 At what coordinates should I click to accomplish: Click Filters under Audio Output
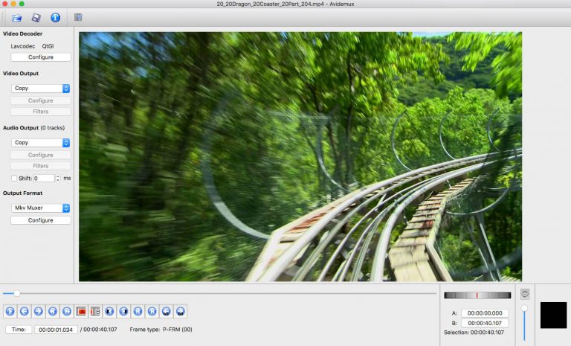[x=41, y=166]
